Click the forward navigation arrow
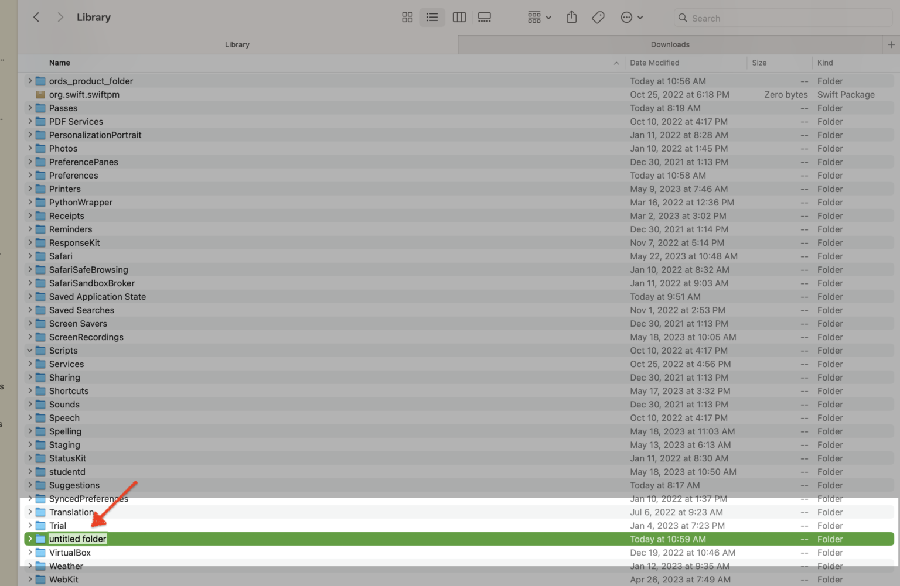This screenshot has height=586, width=900. pos(60,18)
